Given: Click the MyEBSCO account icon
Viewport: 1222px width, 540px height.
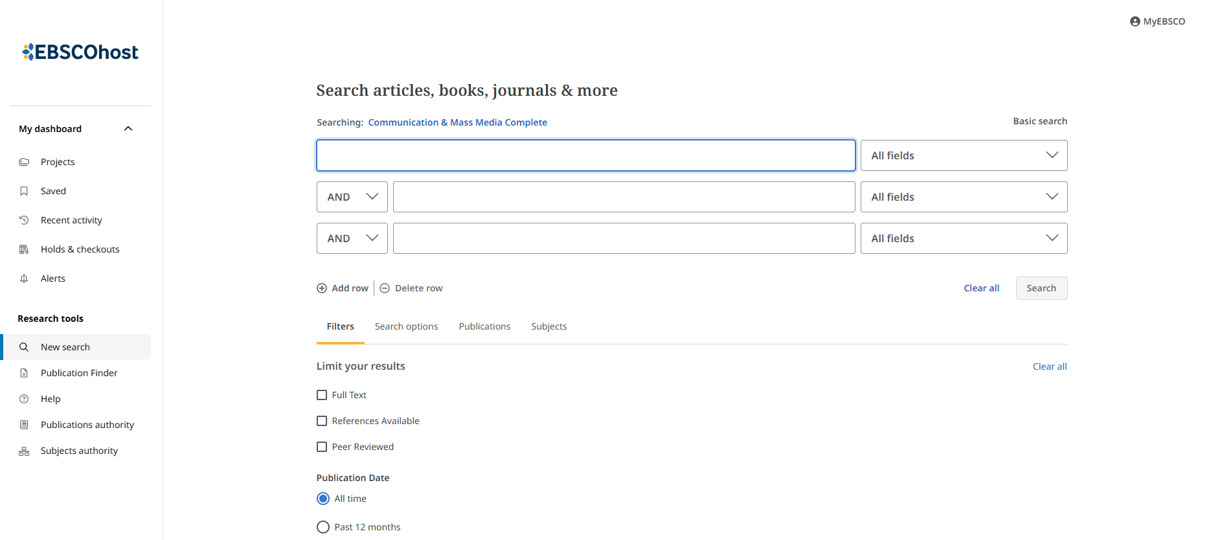Looking at the screenshot, I should (1135, 21).
